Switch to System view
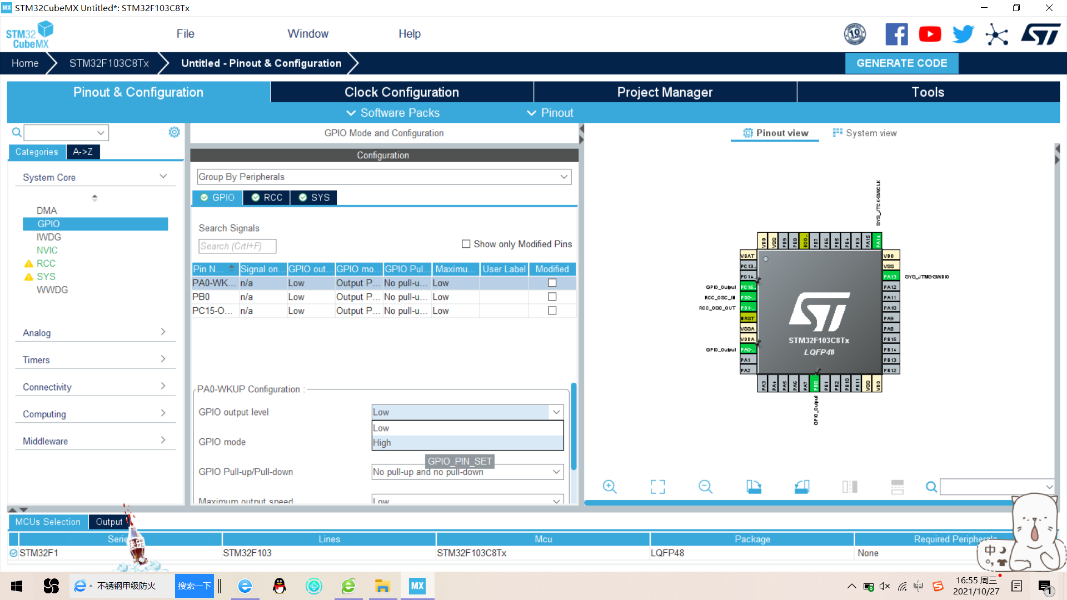Image resolution: width=1067 pixels, height=600 pixels. click(865, 133)
